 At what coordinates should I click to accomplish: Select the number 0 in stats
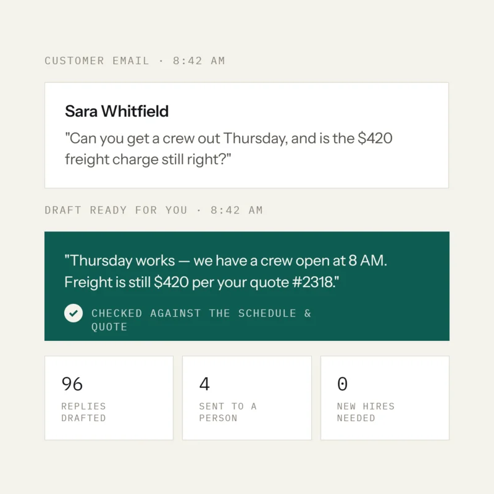point(343,384)
